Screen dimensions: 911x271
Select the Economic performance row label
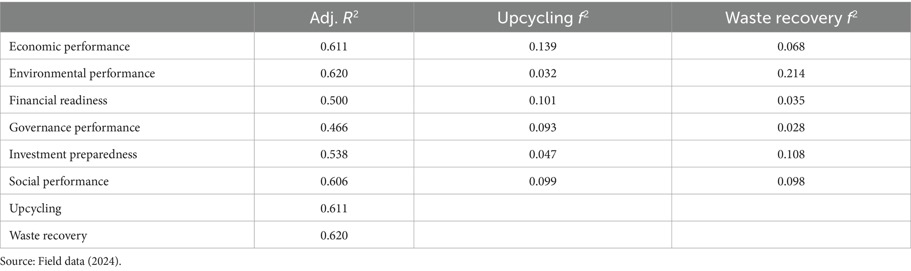(70, 47)
